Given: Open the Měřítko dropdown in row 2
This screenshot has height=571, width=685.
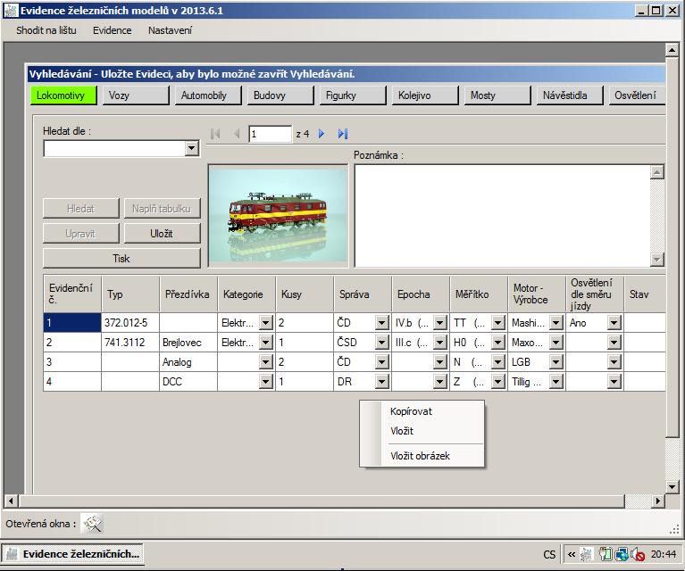Looking at the screenshot, I should pos(497,343).
